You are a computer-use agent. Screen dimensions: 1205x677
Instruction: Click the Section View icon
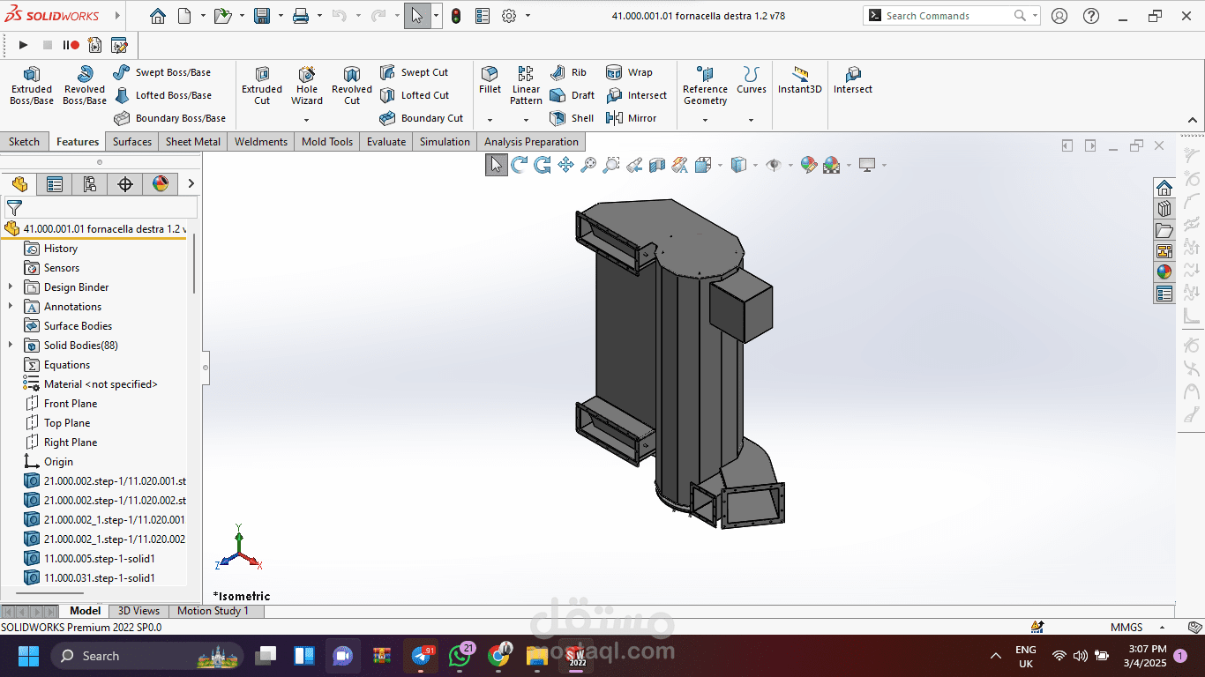(x=657, y=165)
